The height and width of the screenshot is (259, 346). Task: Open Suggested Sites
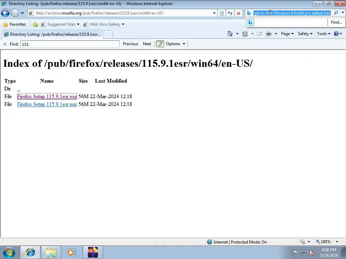[60, 24]
